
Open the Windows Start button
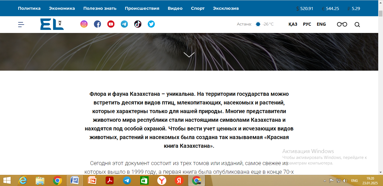pos(7,181)
